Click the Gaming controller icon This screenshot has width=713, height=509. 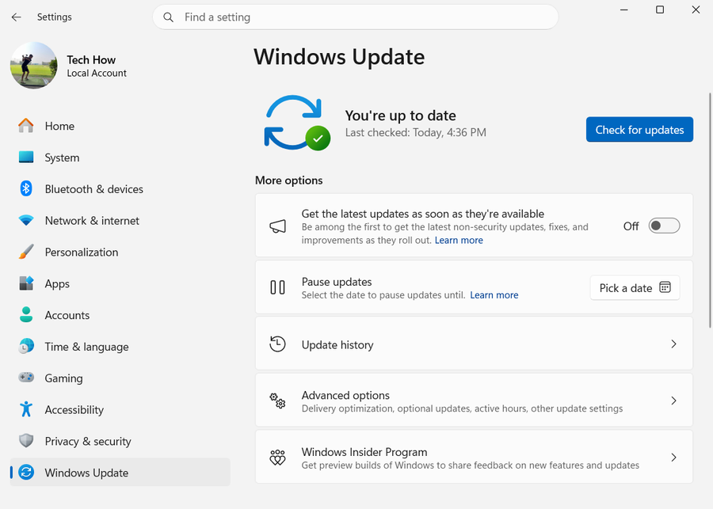tap(26, 378)
